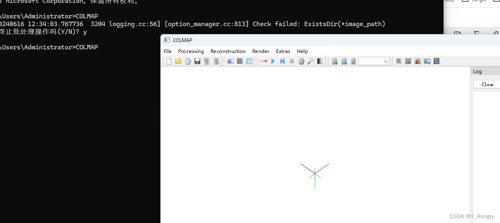Viewport: 500px width, 223px height.
Task: Click the last COLMAP command prompt line
Action: (x=49, y=47)
